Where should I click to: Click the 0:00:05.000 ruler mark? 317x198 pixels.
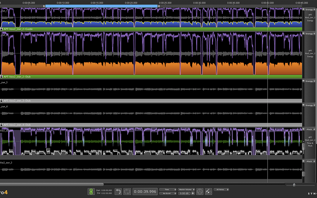29,3
